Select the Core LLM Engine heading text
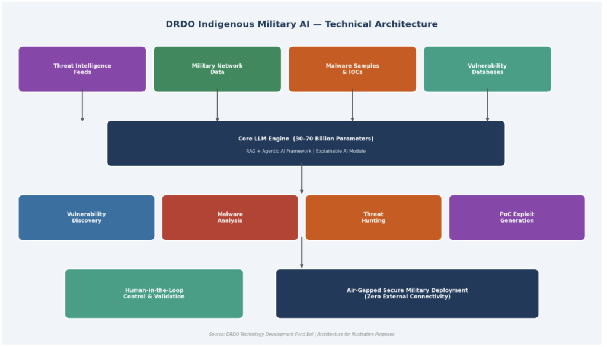Viewport: 607px width, 347px height. tap(306, 139)
